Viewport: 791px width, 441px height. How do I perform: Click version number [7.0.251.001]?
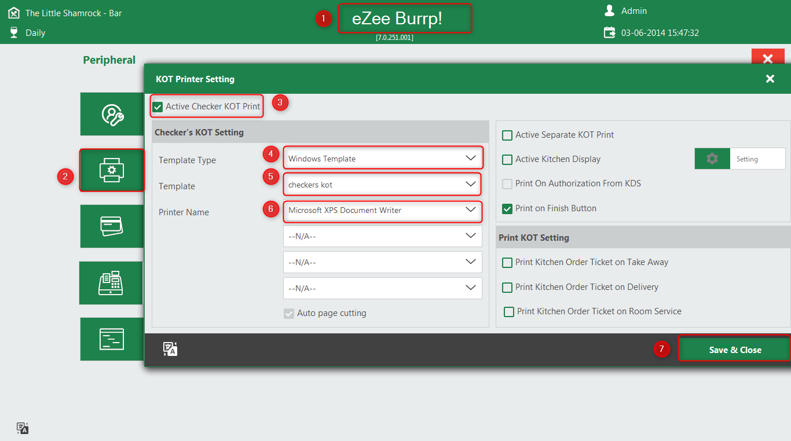[395, 37]
